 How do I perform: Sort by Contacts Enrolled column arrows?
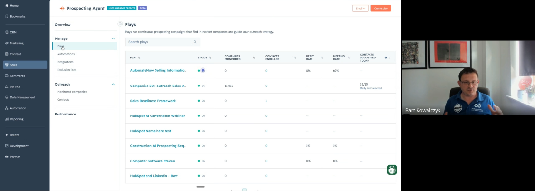click(x=295, y=57)
